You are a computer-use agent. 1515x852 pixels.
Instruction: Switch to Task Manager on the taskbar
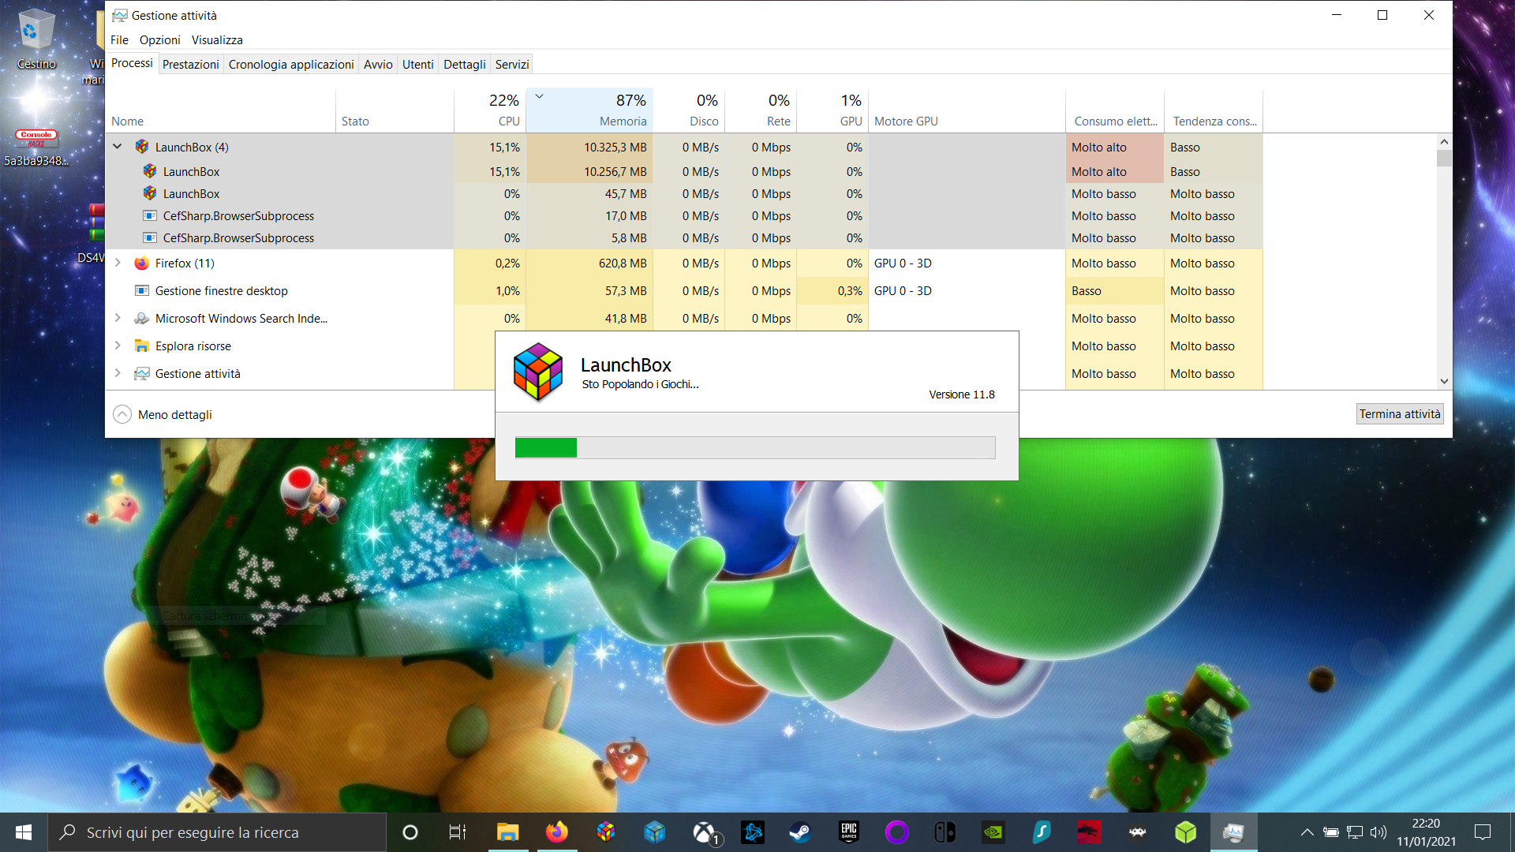(x=1233, y=832)
